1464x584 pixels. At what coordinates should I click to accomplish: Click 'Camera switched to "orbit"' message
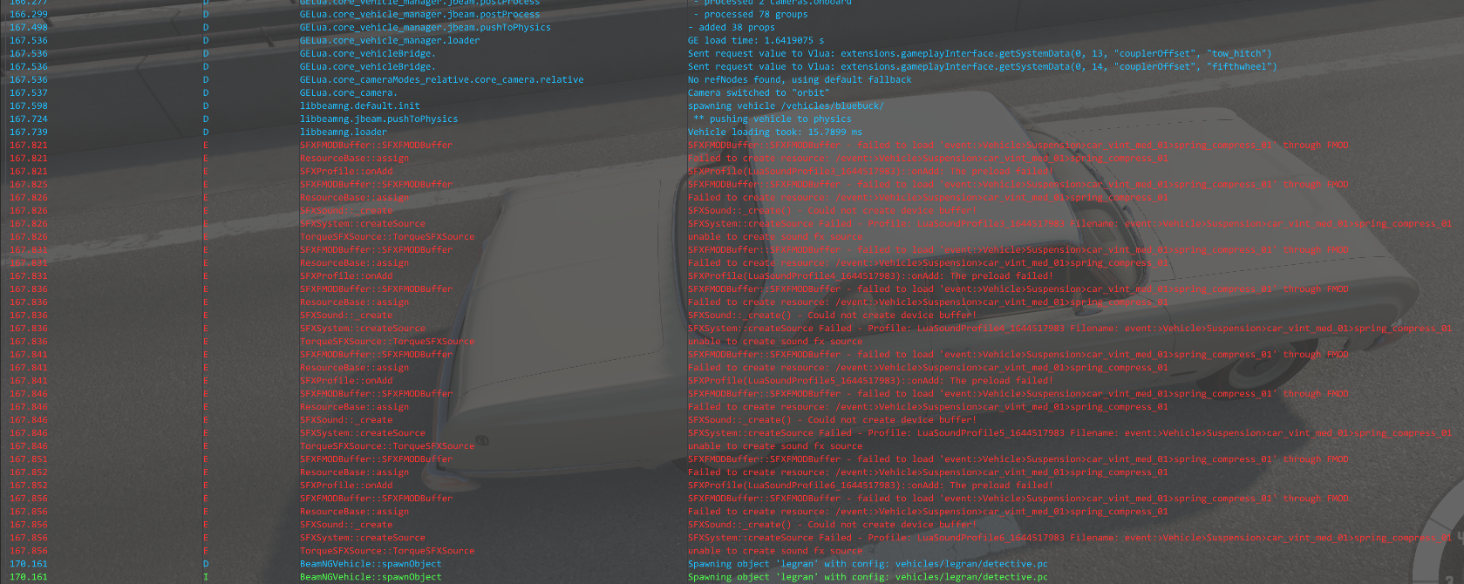point(758,92)
